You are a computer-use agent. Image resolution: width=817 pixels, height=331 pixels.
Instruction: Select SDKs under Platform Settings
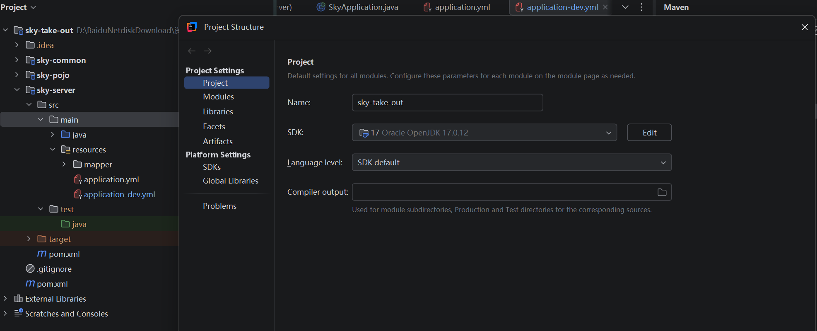212,167
